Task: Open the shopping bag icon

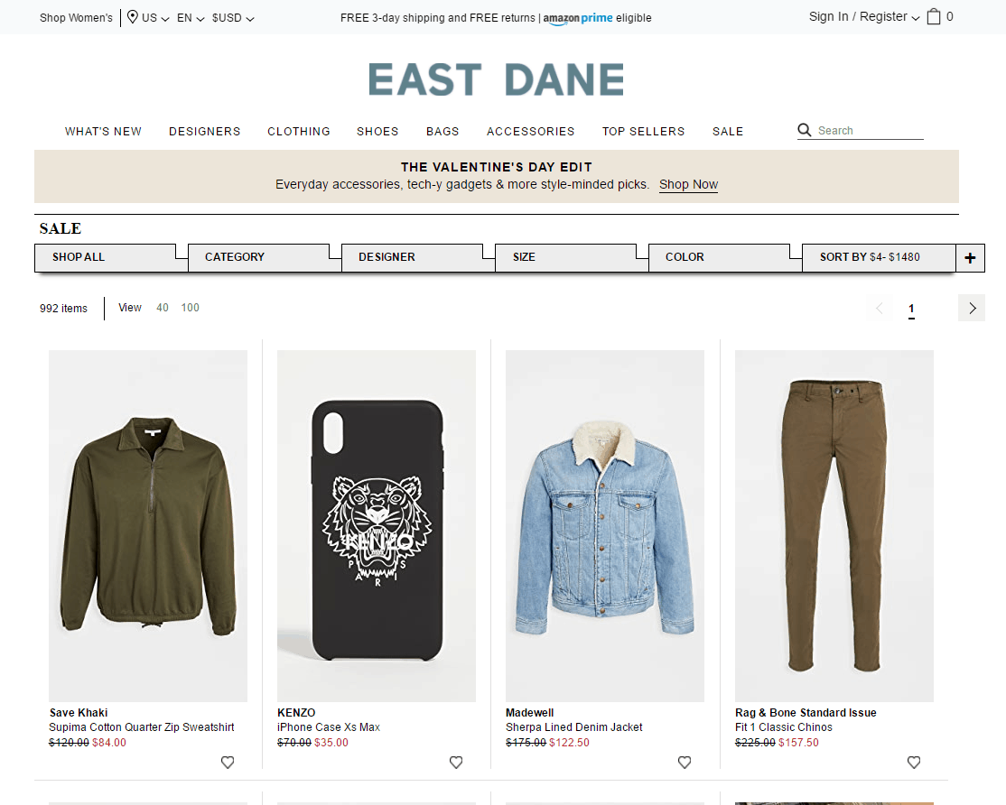Action: point(934,16)
